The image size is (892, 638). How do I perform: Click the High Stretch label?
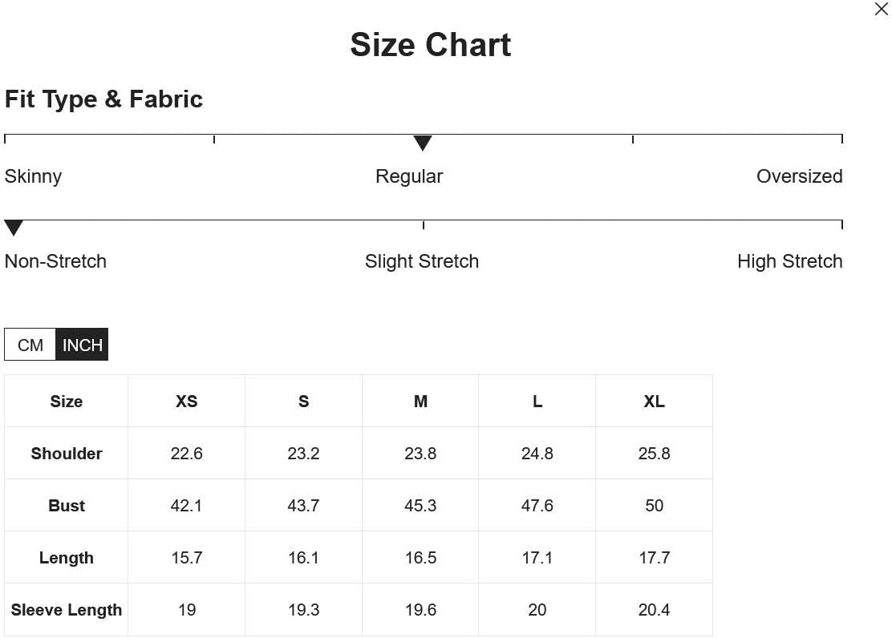pyautogui.click(x=789, y=261)
